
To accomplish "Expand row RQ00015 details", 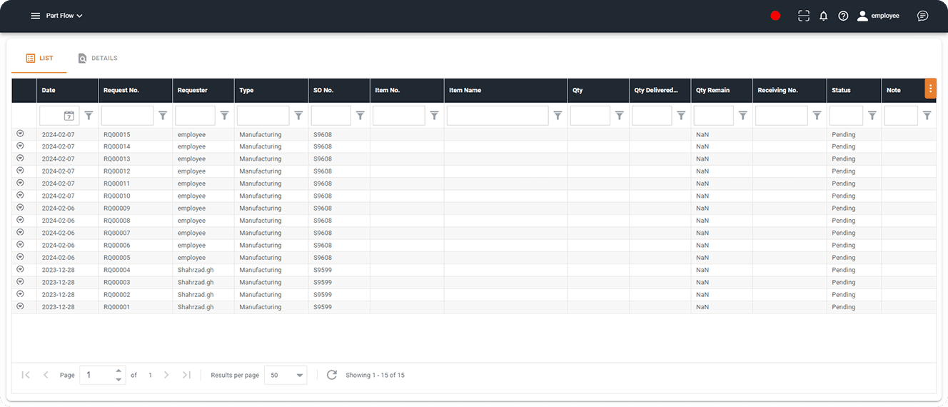I will point(20,134).
